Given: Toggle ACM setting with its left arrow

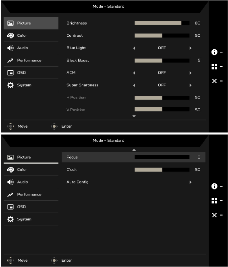Looking at the screenshot, I should (x=134, y=73).
